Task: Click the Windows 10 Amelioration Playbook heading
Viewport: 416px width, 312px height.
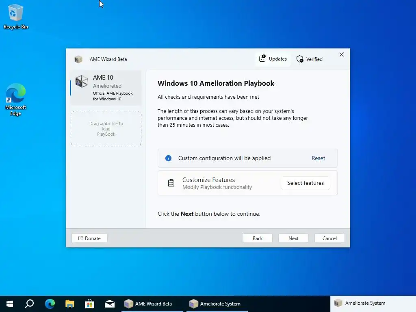Action: 216,83
